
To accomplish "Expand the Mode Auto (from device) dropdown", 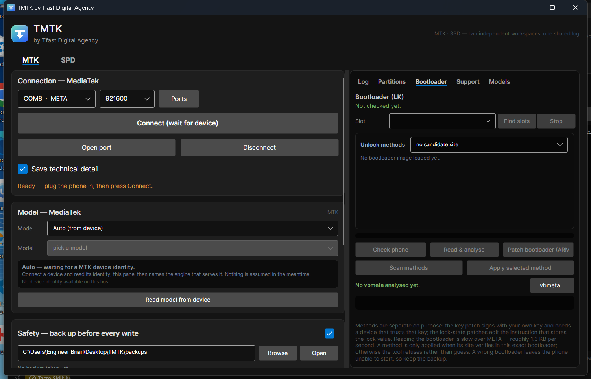I will (193, 228).
